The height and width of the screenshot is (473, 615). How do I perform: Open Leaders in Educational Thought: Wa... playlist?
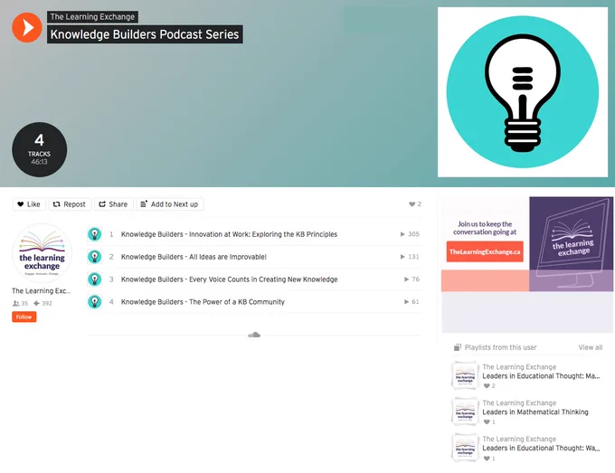point(541,449)
